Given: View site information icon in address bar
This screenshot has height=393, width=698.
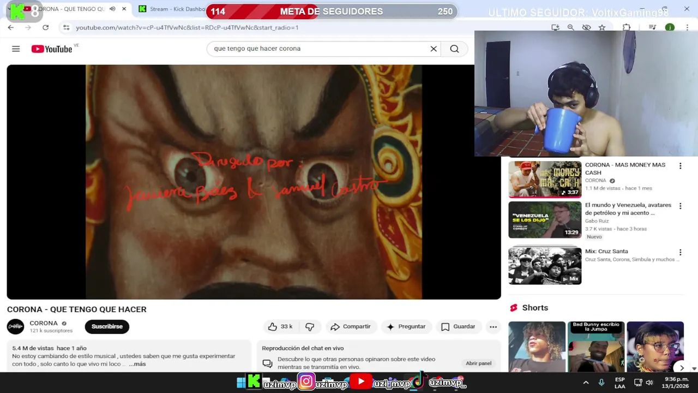Looking at the screenshot, I should tap(66, 27).
